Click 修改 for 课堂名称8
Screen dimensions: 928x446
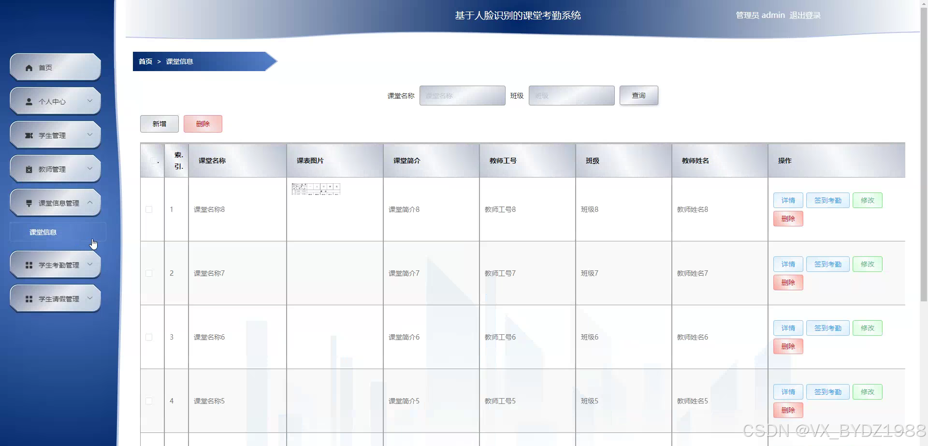[868, 200]
